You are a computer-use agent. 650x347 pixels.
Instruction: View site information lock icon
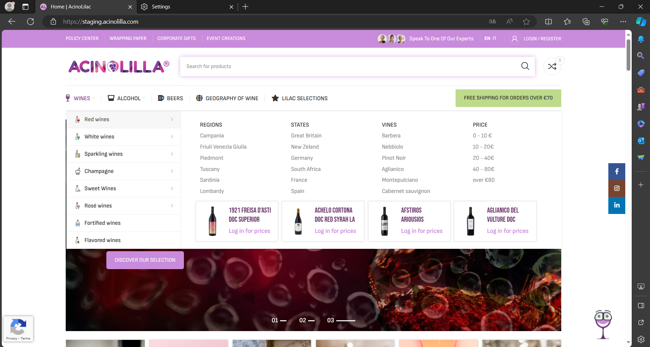53,22
